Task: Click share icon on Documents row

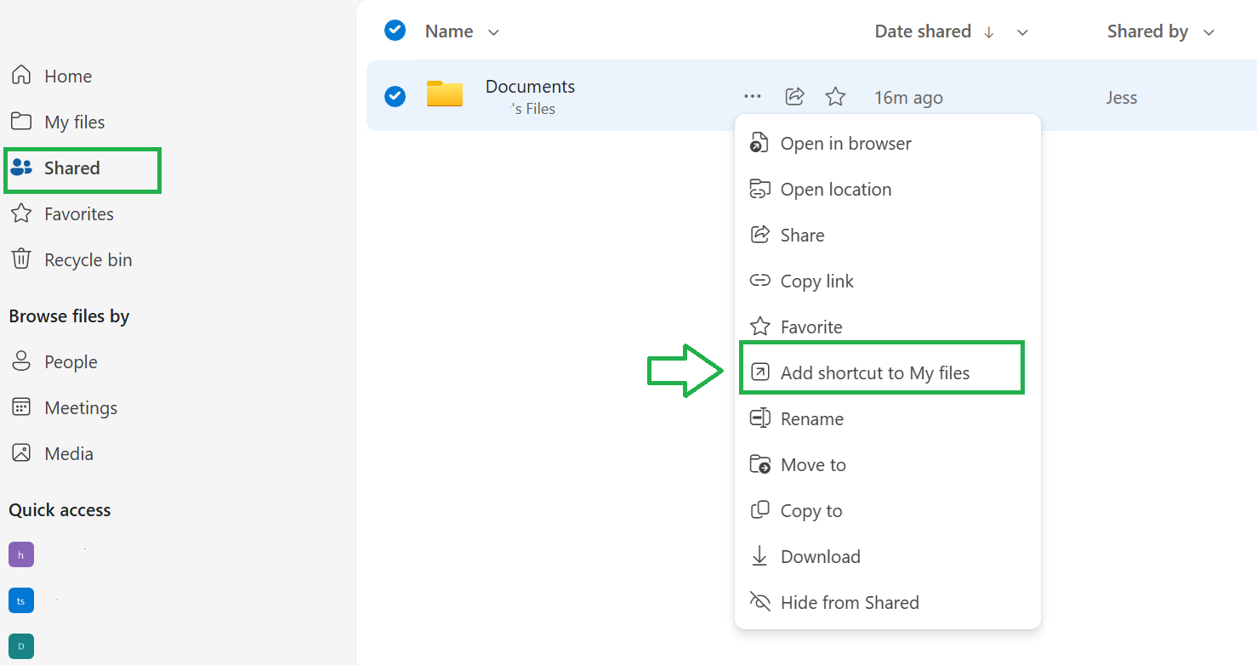Action: click(794, 96)
